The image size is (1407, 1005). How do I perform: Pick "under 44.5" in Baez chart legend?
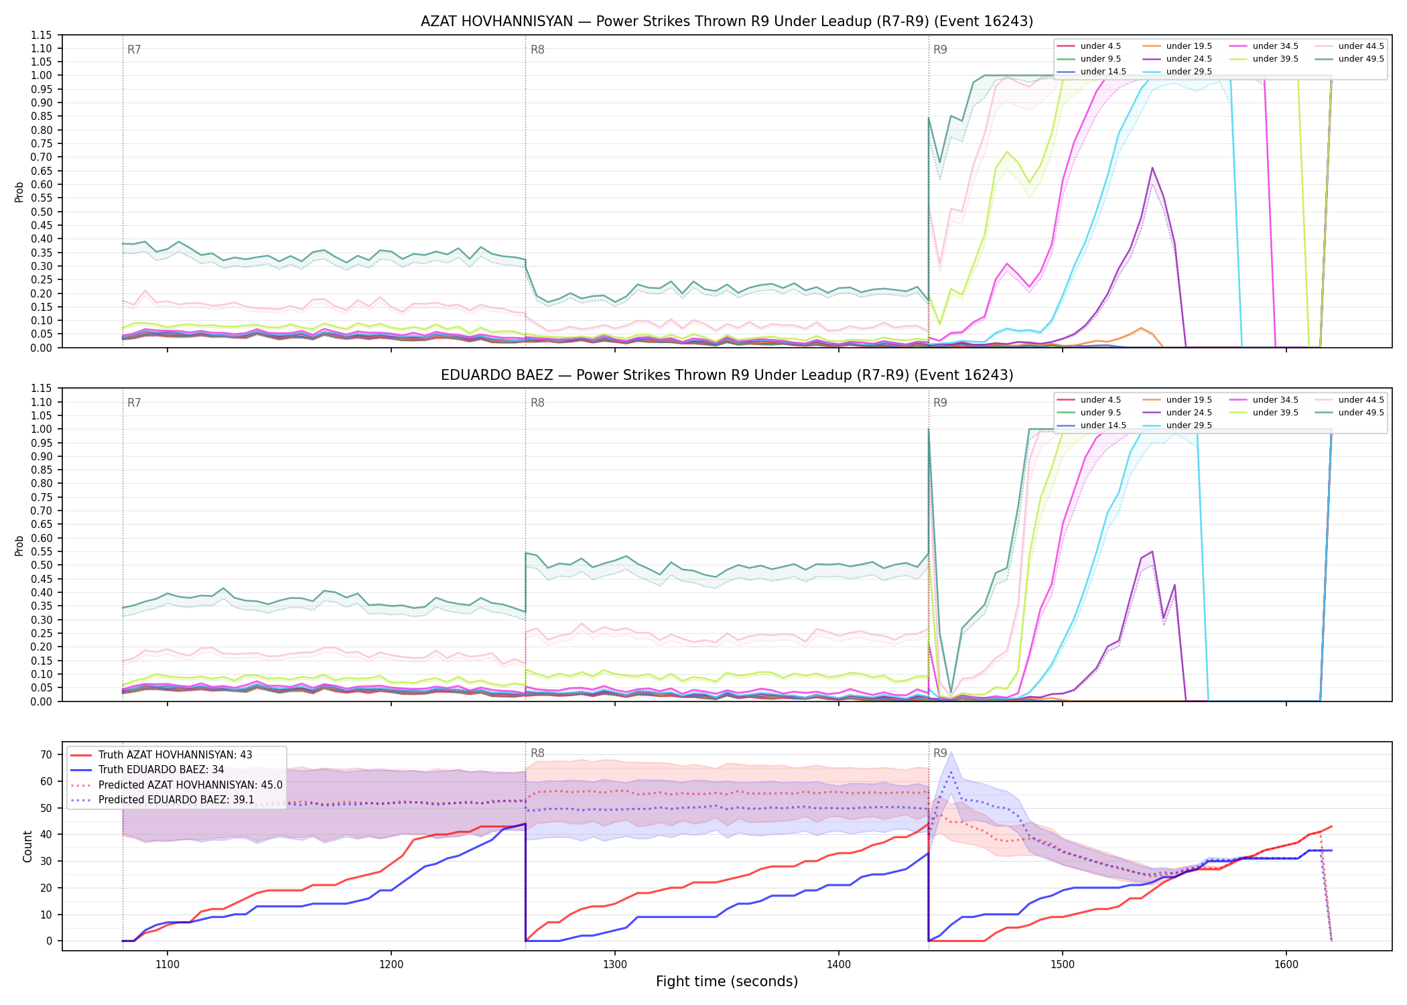click(1349, 400)
